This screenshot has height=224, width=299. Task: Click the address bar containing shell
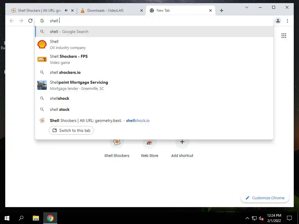pyautogui.click(x=154, y=21)
